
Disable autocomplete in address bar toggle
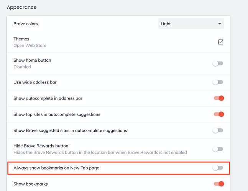click(218, 98)
